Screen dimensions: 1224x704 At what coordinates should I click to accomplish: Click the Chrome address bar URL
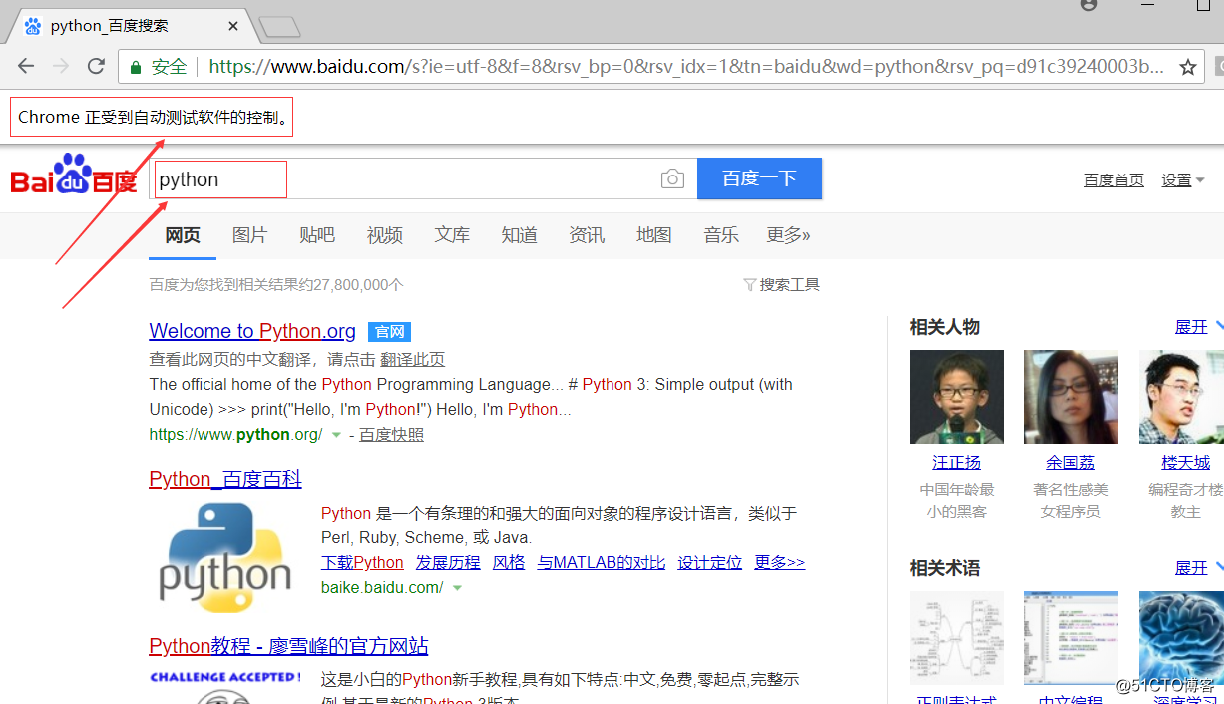pos(686,67)
